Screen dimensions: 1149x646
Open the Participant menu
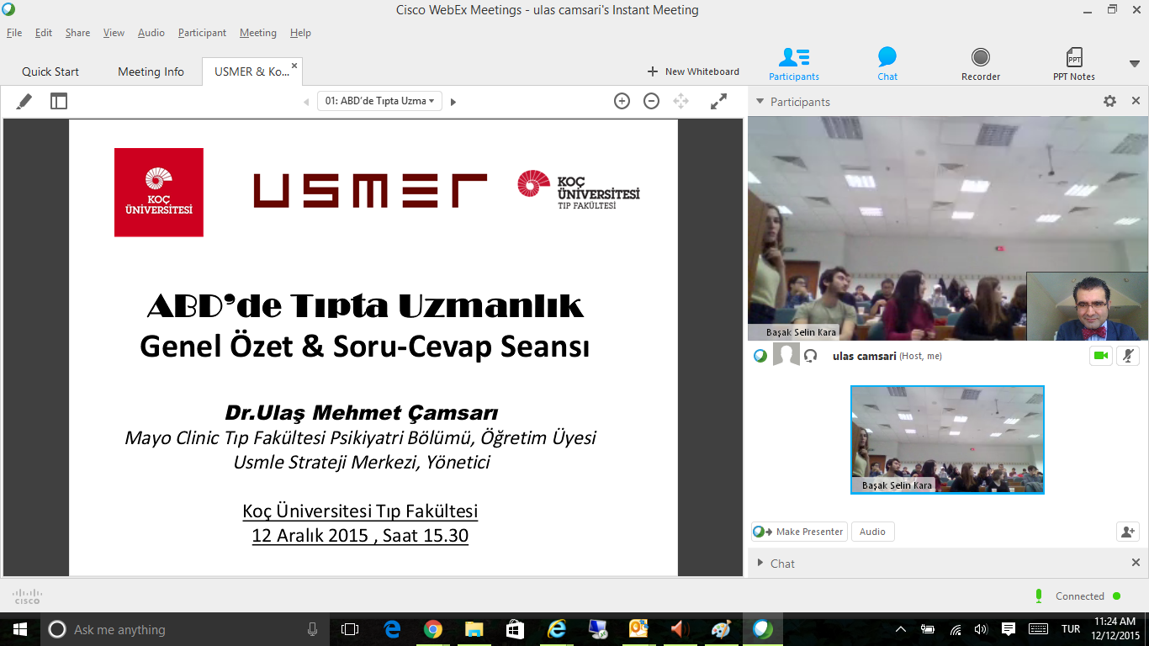(202, 33)
